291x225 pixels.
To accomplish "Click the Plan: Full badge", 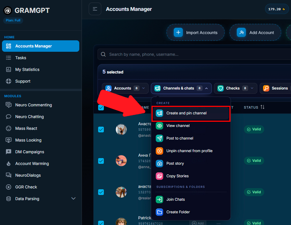I will (x=13, y=20).
